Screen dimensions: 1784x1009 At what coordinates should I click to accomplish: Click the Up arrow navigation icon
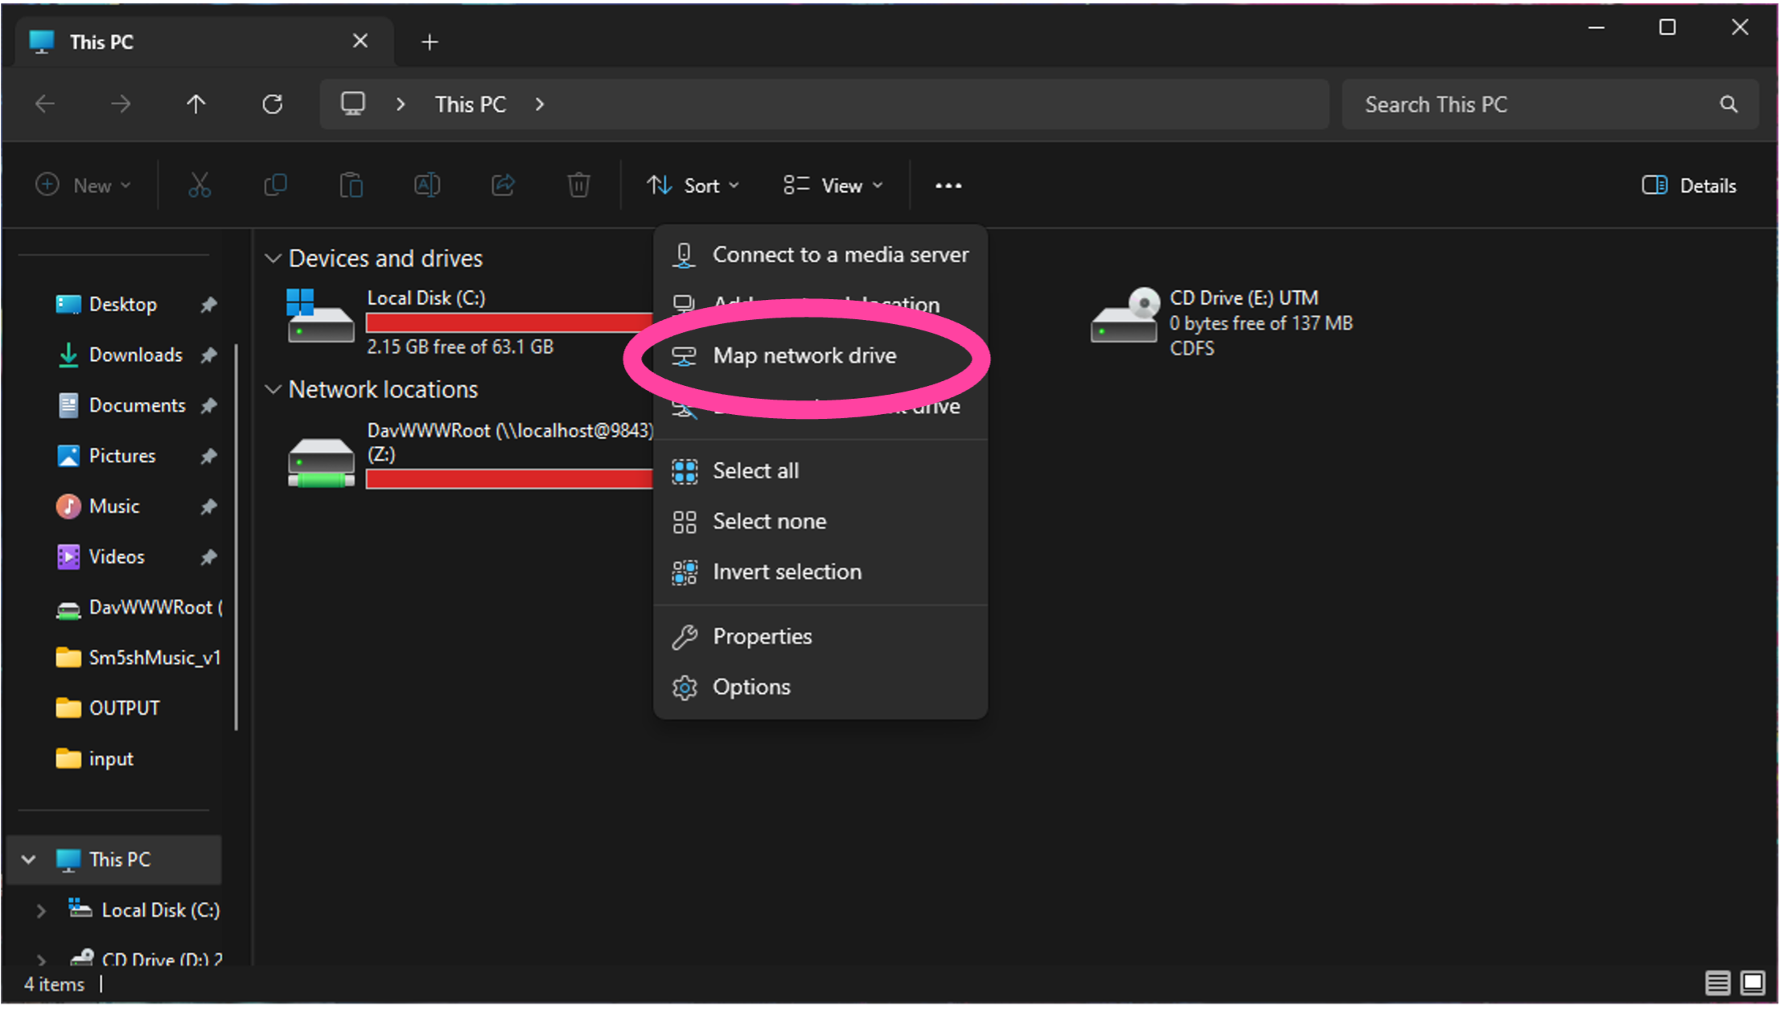pyautogui.click(x=196, y=105)
